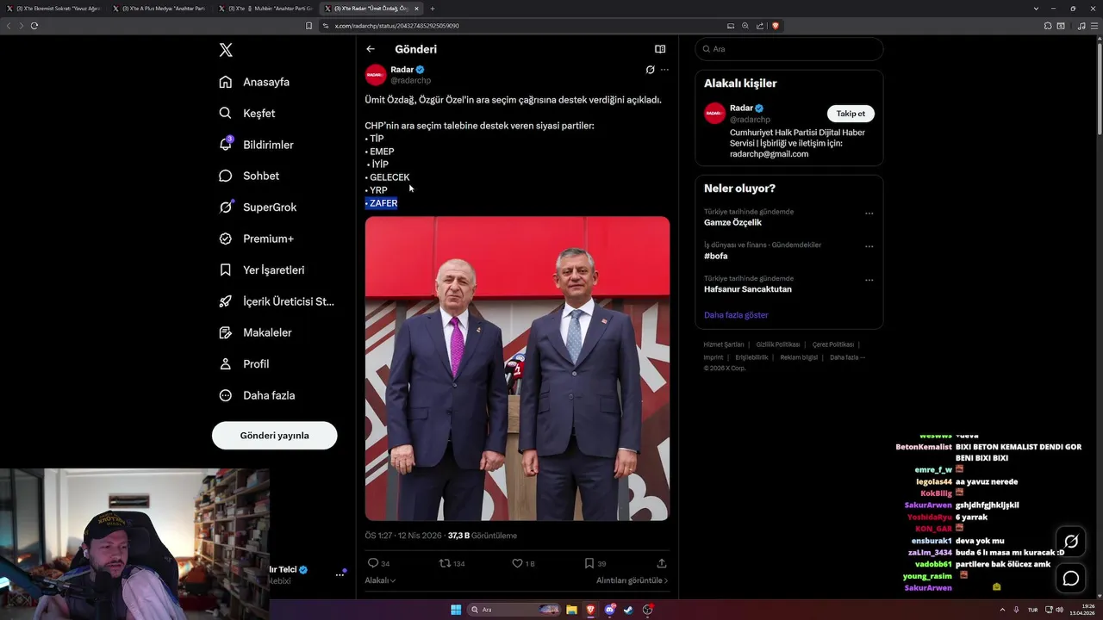Open the floating chat bubble button
The image size is (1103, 620).
click(1071, 579)
